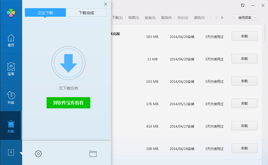Uninstall the 414 MB program
268x165 pixels.
coord(244,126)
